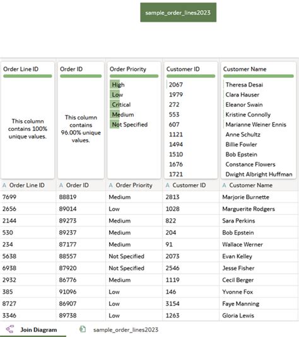Select Theresa Desai in Customer Name tile

coord(244,85)
